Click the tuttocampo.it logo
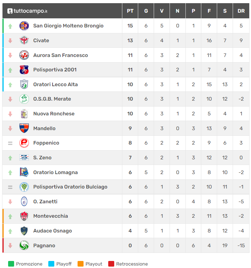This screenshot has height=268, width=251. click(27, 11)
